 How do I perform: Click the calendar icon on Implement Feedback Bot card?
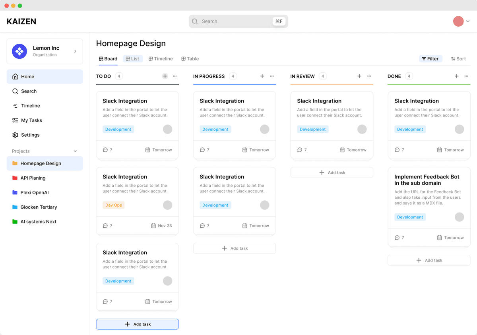click(x=439, y=238)
